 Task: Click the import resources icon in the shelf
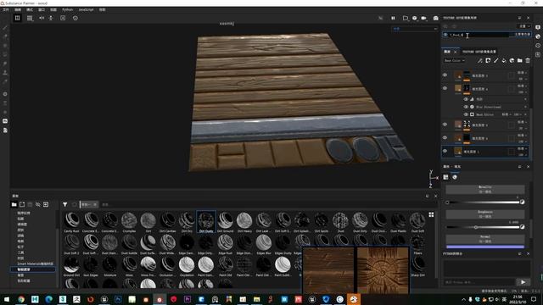point(46,204)
